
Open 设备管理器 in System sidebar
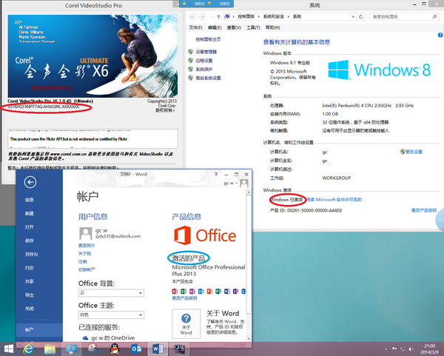pyautogui.click(x=206, y=52)
